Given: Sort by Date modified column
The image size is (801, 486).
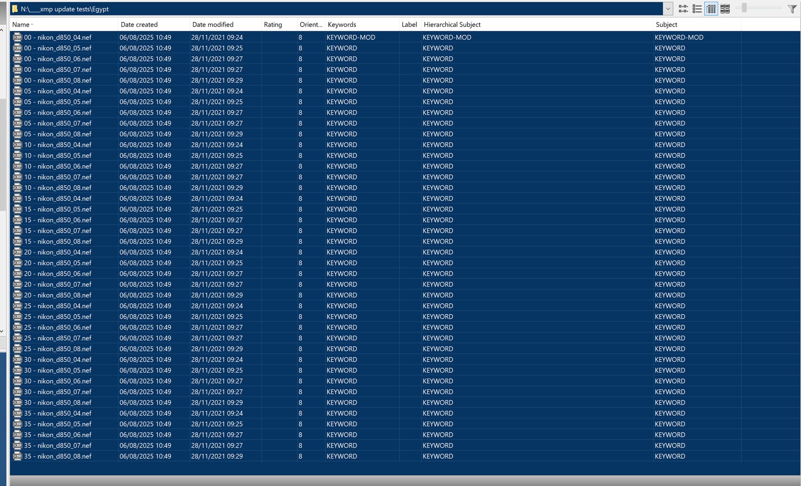Looking at the screenshot, I should point(213,25).
